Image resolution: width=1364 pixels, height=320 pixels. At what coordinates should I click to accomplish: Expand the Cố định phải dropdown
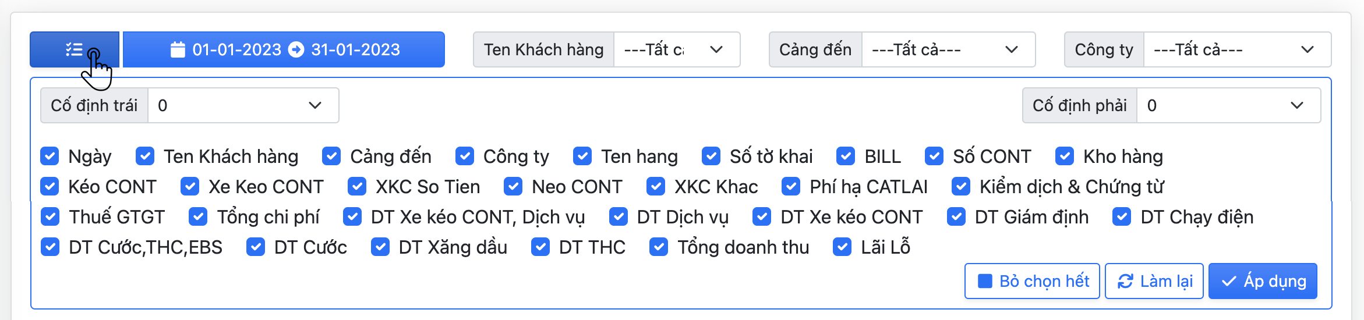point(1228,105)
